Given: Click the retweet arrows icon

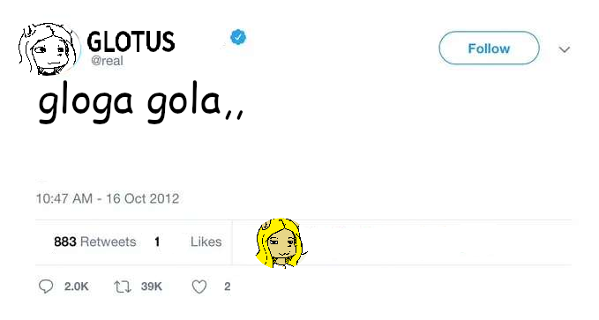Looking at the screenshot, I should tap(123, 287).
